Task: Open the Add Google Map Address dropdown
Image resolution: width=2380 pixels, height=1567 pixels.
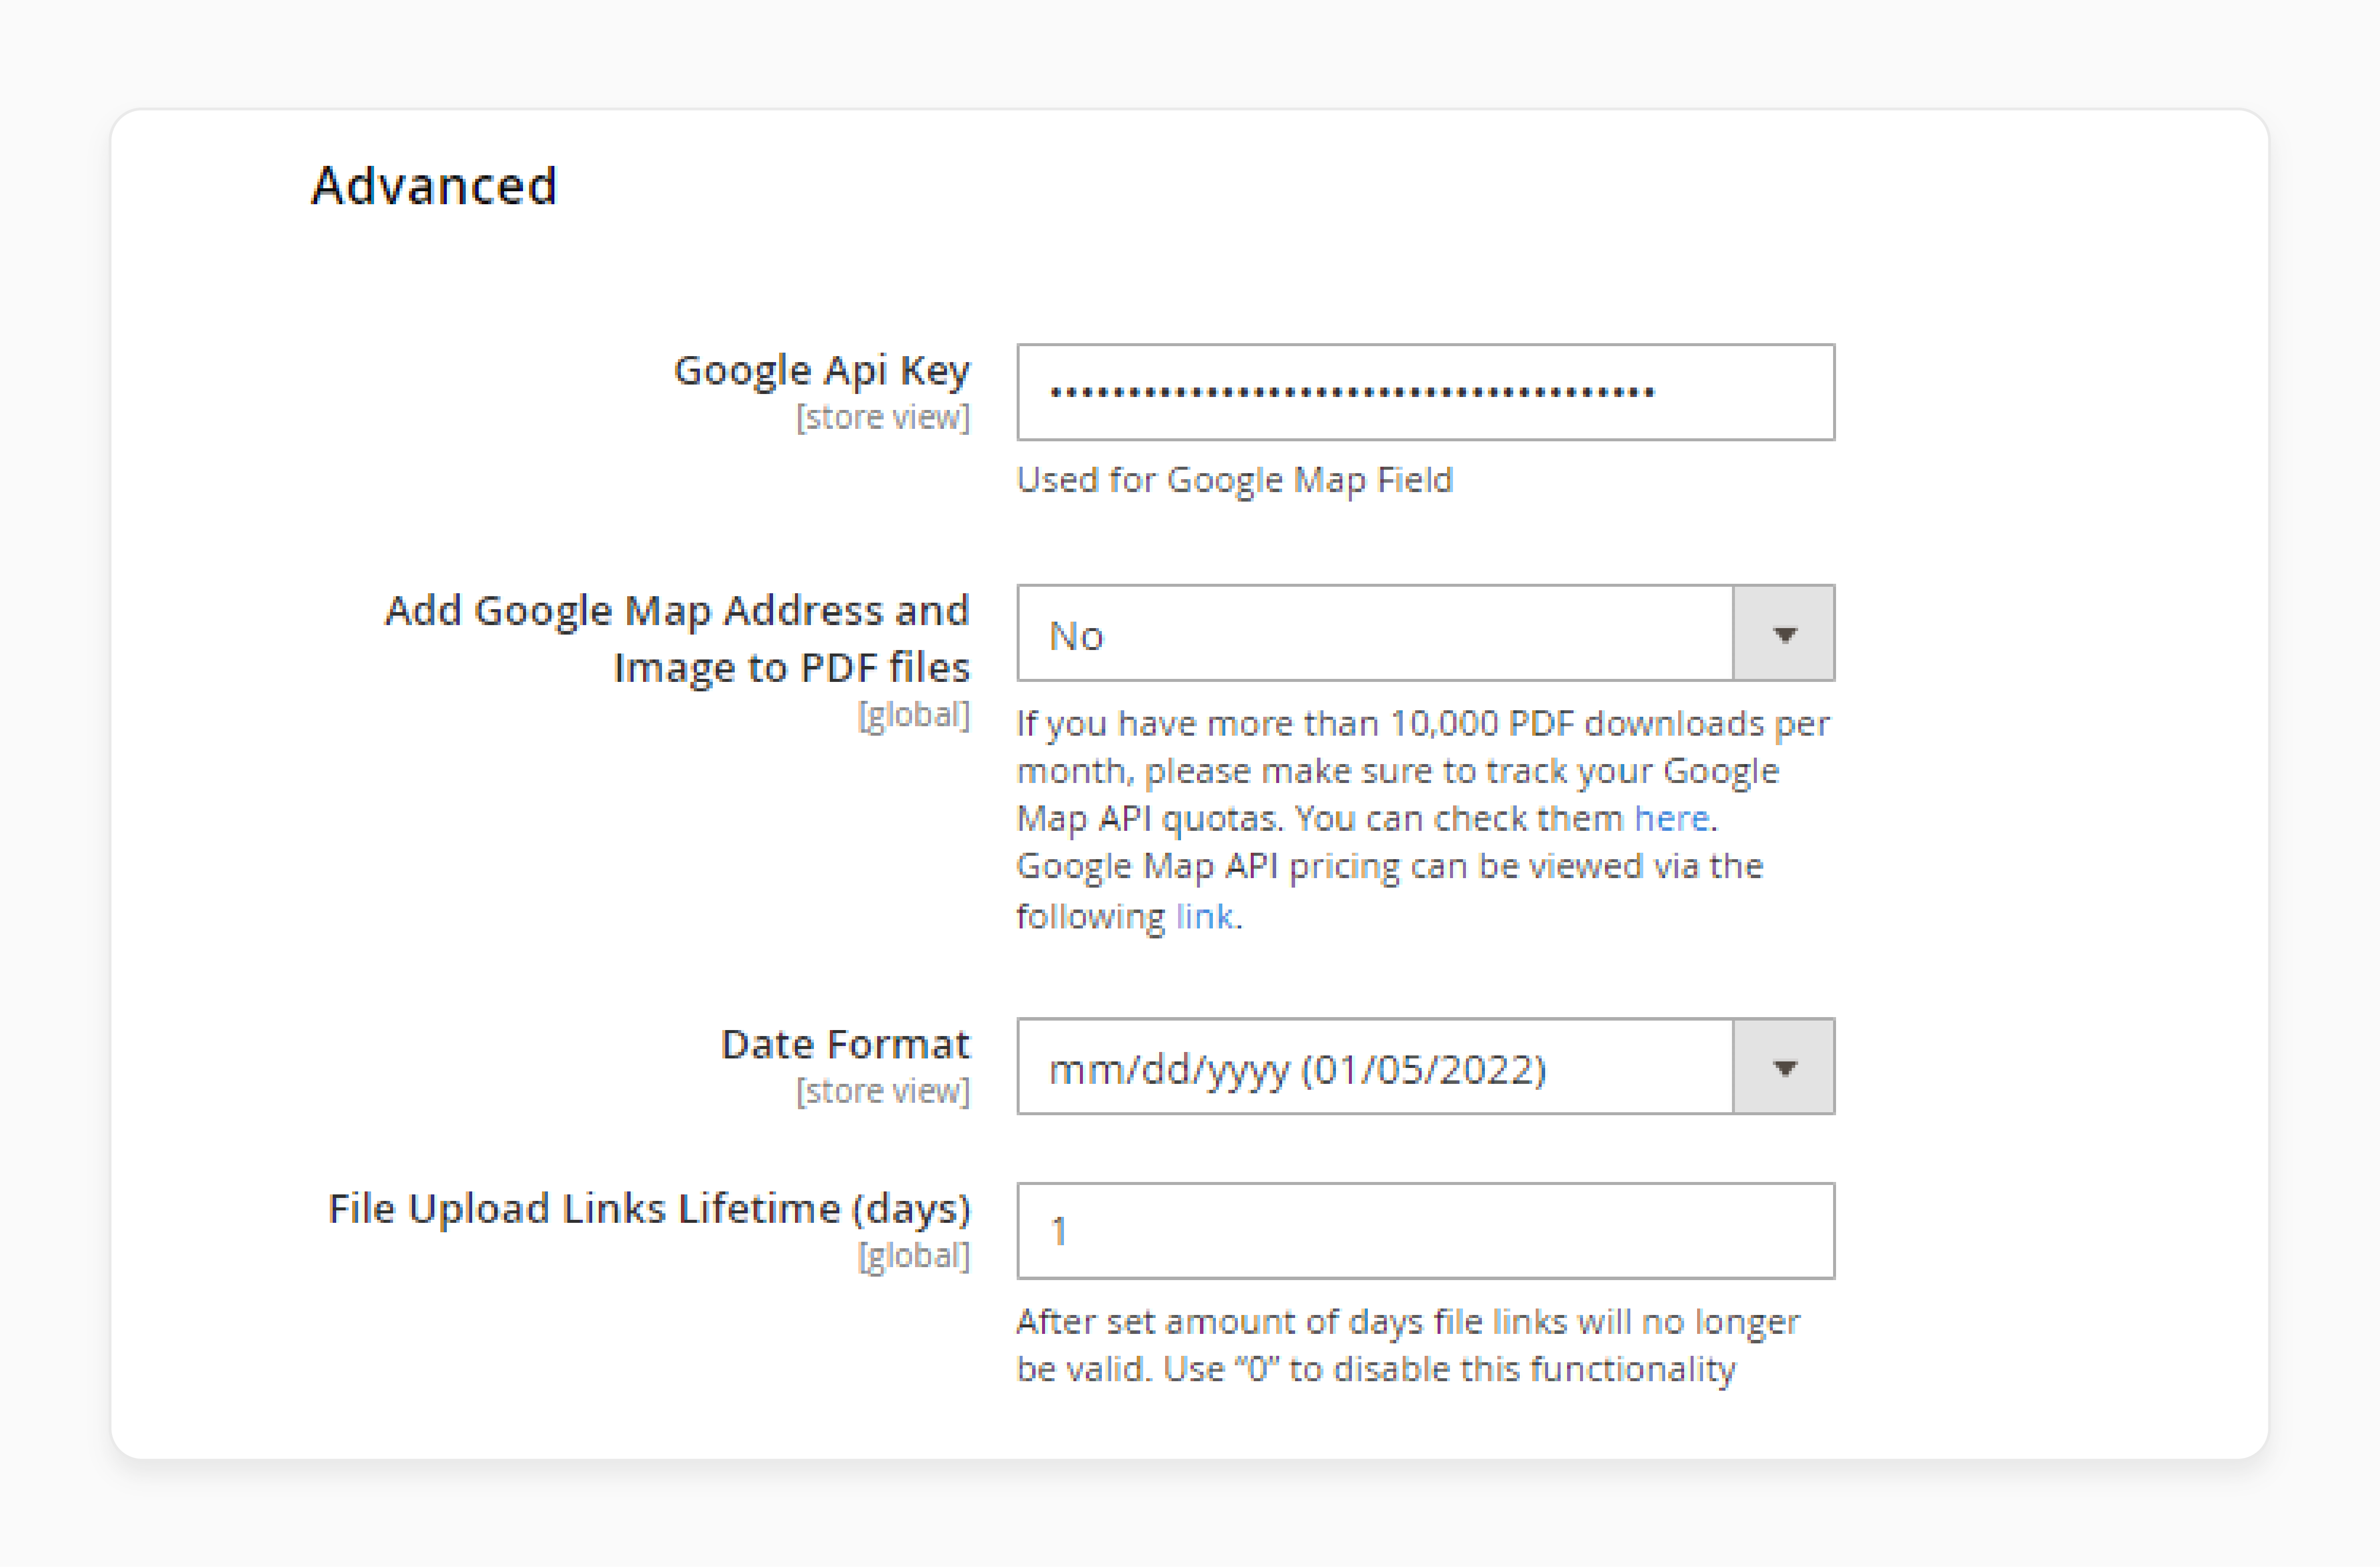Action: (x=1425, y=633)
